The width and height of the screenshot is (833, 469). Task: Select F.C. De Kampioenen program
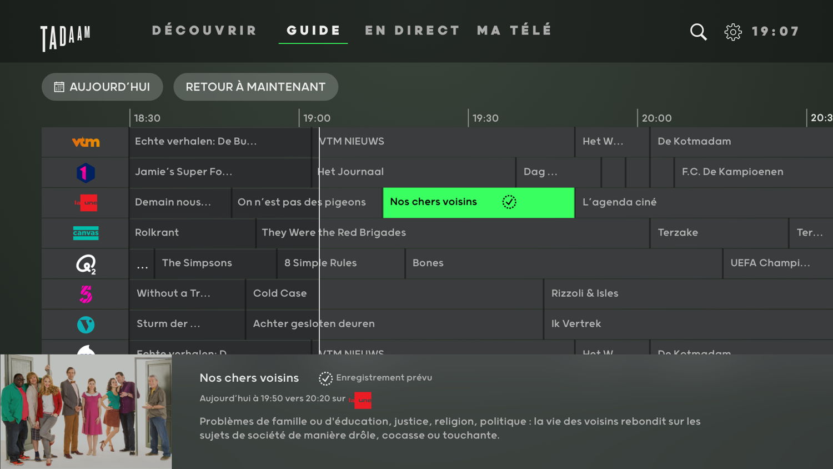754,172
